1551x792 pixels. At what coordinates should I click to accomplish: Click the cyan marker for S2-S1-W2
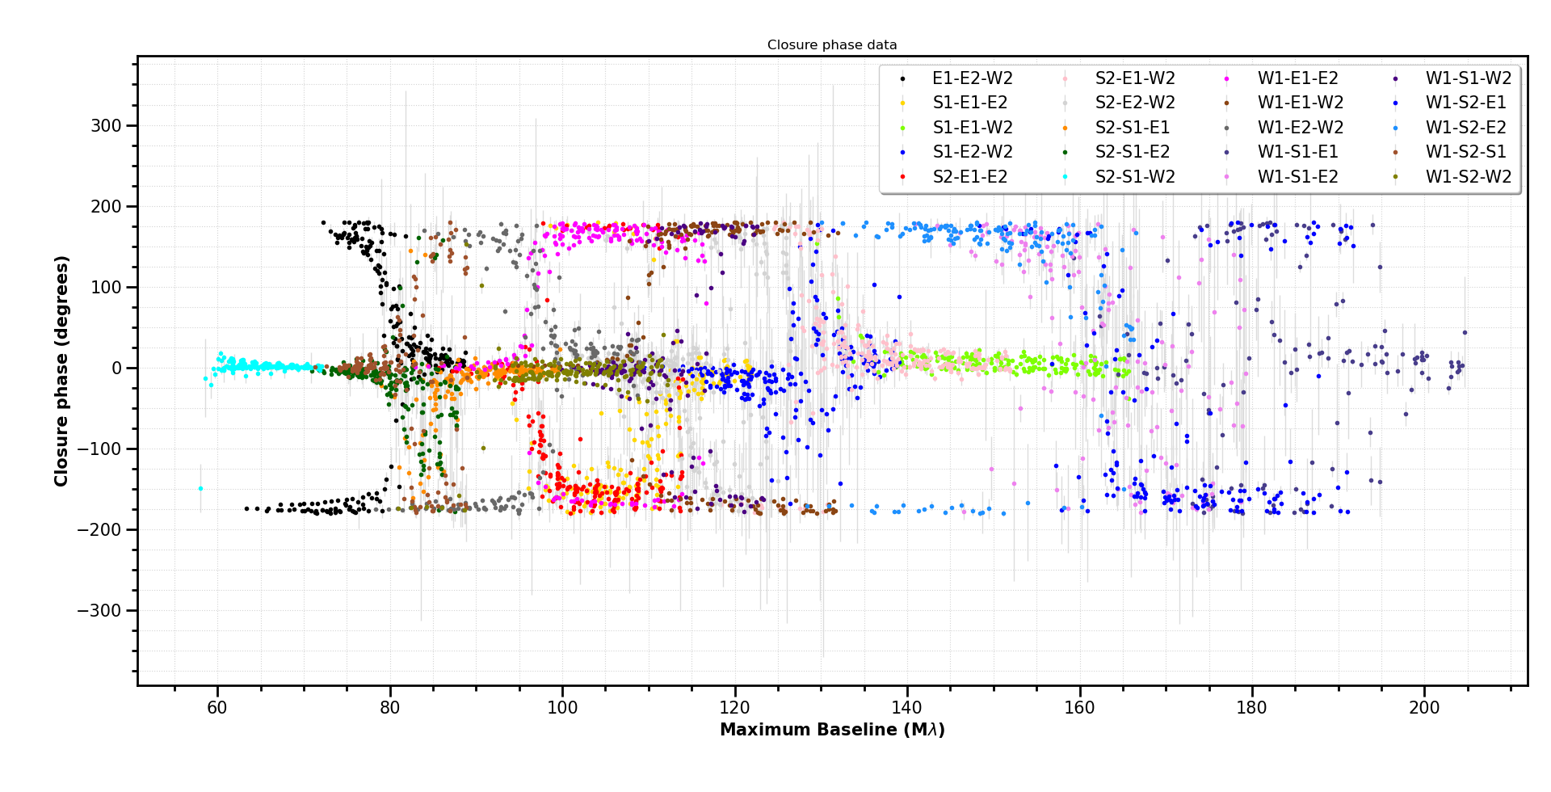pyautogui.click(x=1066, y=177)
